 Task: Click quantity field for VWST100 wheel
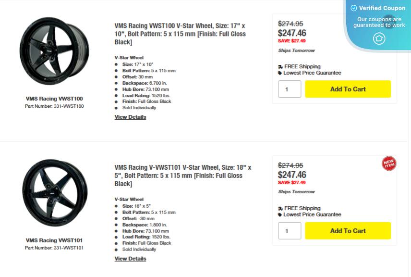point(290,89)
